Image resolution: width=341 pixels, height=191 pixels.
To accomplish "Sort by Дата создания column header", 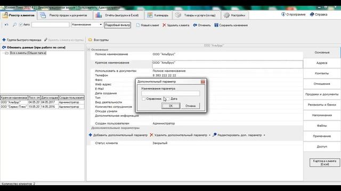I will (50, 98).
